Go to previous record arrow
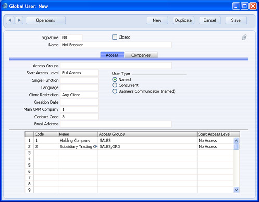Image resolution: width=259 pixels, height=202 pixels. [10, 20]
